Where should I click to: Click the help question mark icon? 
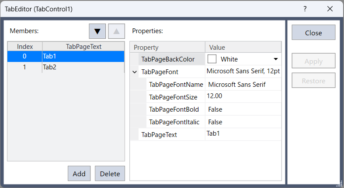coord(305,9)
